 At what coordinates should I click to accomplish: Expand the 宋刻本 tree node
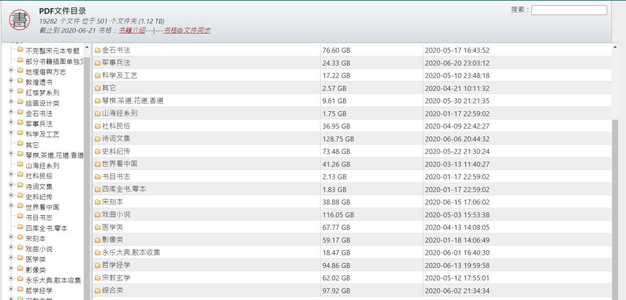click(x=11, y=238)
